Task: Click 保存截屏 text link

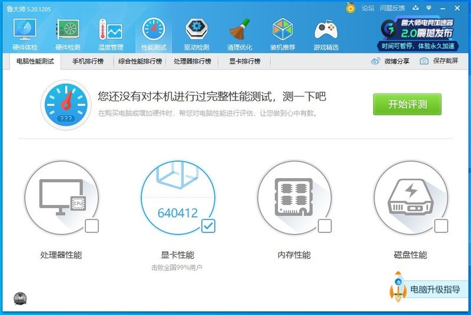Action: point(446,61)
